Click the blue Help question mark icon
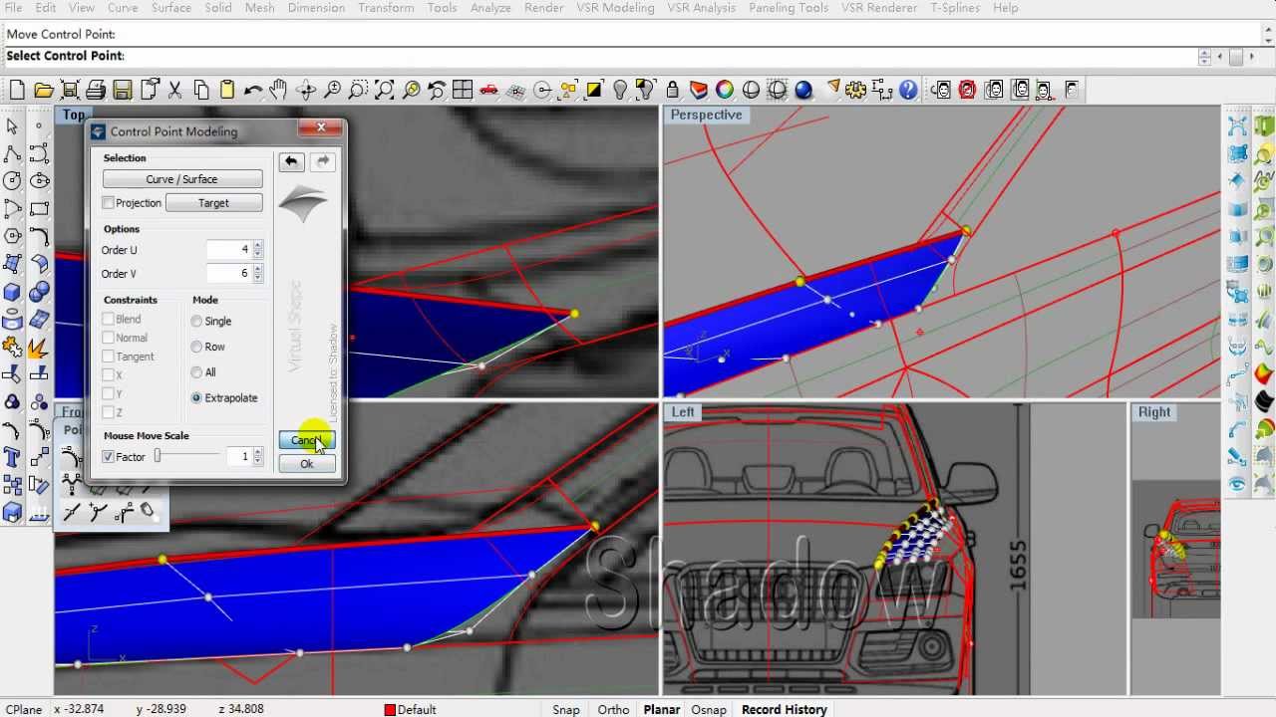This screenshot has height=717, width=1276. click(x=908, y=91)
